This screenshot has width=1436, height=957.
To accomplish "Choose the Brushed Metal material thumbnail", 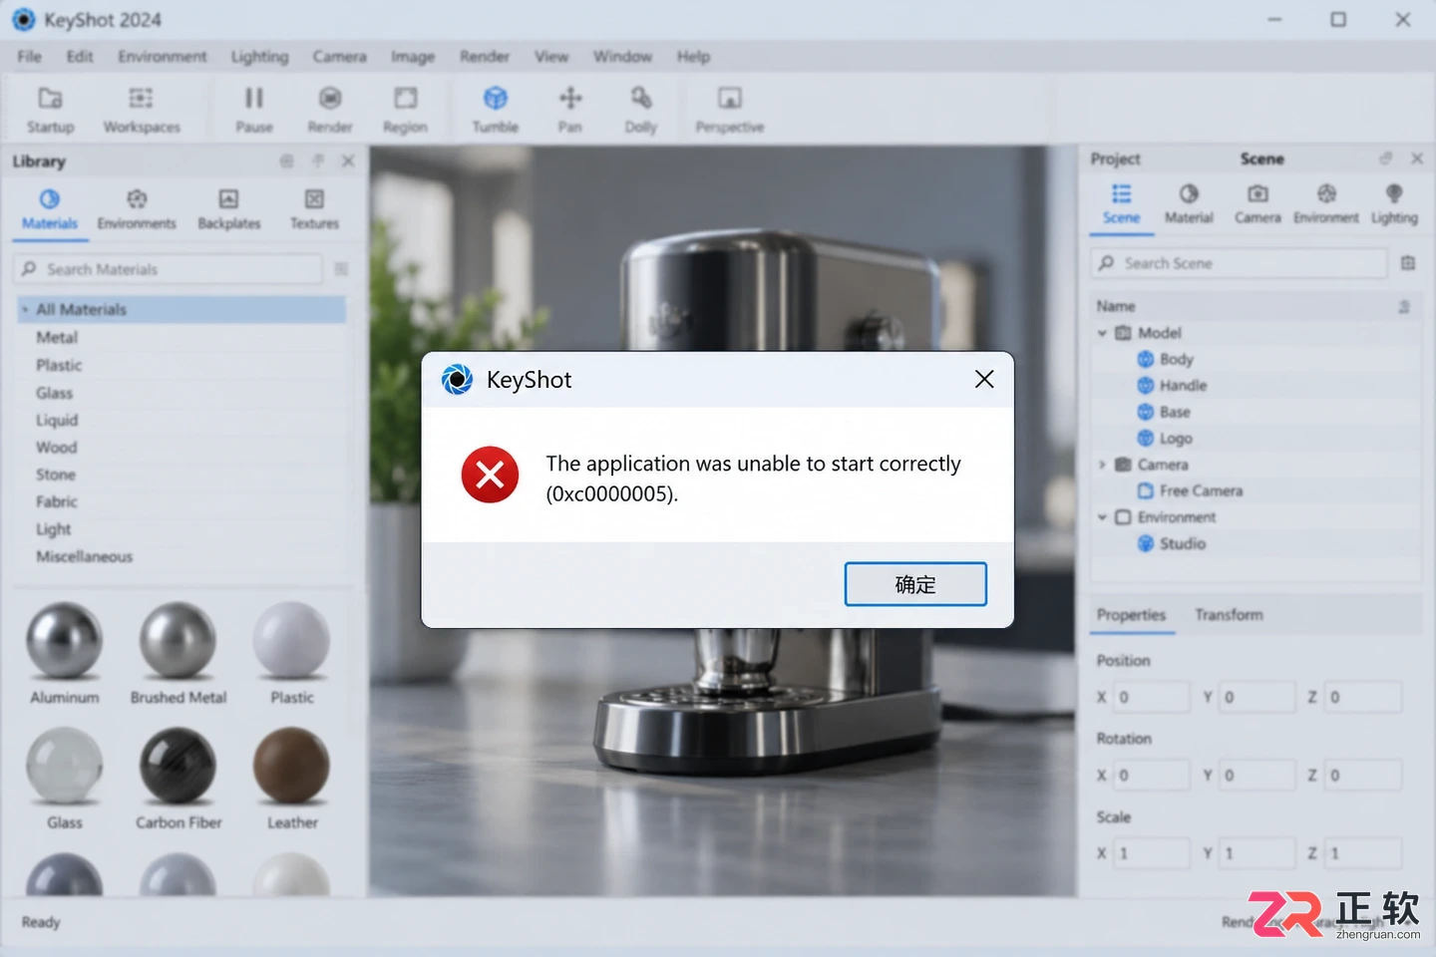I will point(179,641).
